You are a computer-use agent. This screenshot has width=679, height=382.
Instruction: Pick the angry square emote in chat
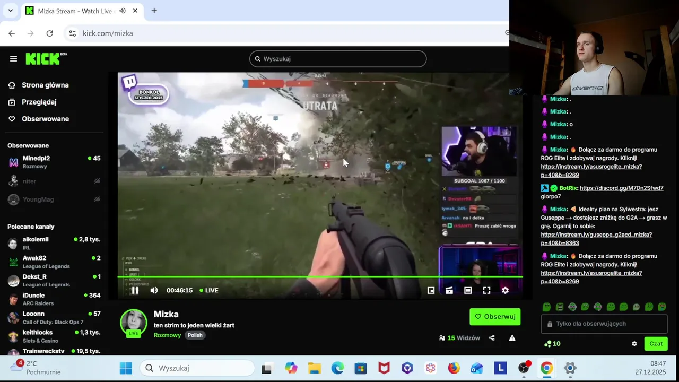[559, 307]
